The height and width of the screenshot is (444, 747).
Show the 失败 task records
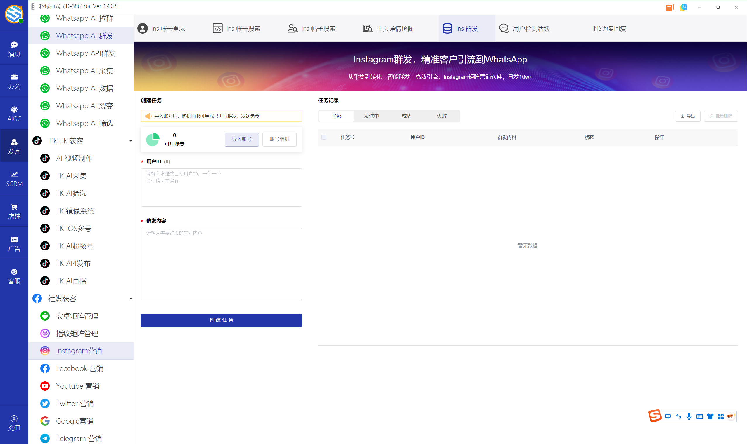click(x=442, y=116)
